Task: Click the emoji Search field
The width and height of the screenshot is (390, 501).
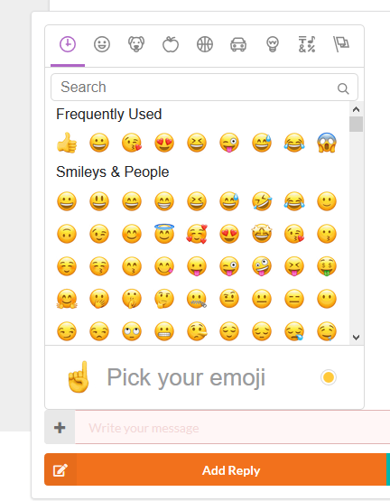Action: tap(204, 88)
